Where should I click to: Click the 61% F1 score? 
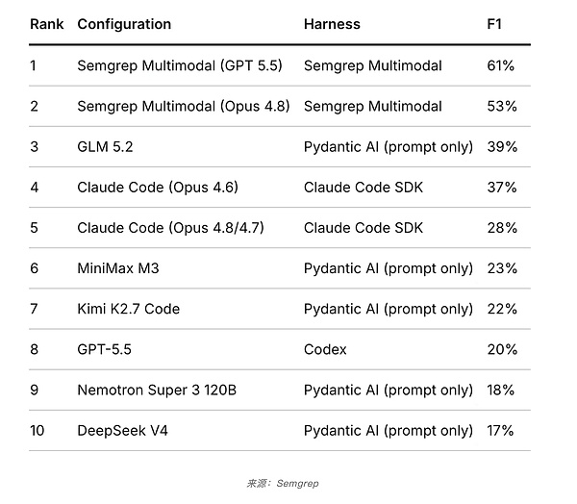tap(500, 66)
